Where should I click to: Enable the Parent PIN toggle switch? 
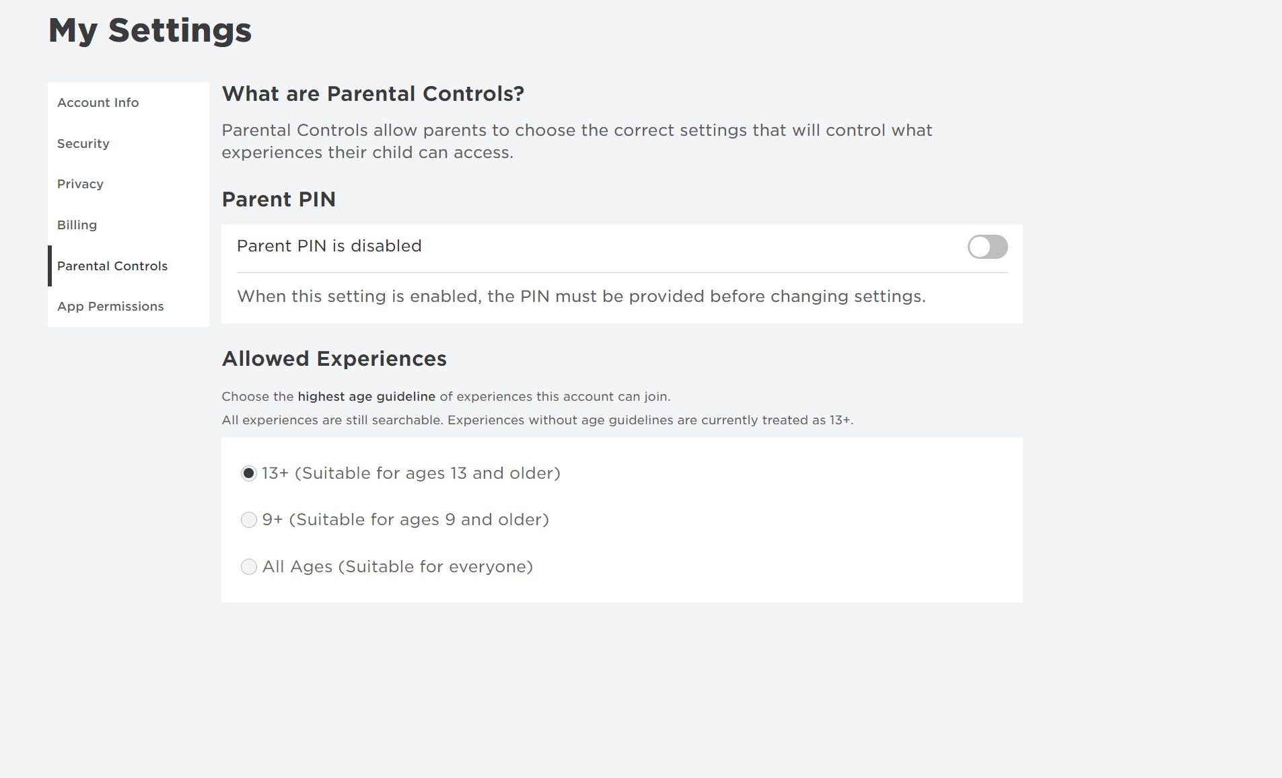(x=987, y=247)
